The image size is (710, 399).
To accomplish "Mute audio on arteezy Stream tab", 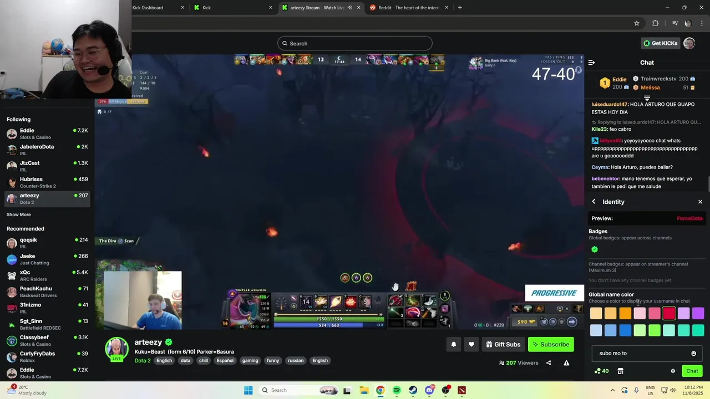I will (349, 8).
